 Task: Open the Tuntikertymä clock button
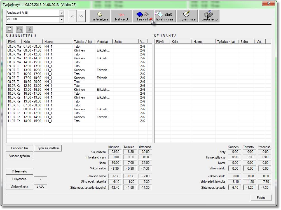click(100, 16)
